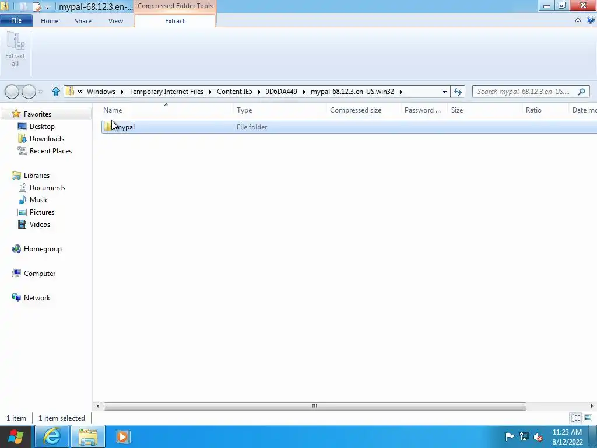Click the 0D6DA449 breadcrumb segment
597x448 pixels.
[281, 92]
